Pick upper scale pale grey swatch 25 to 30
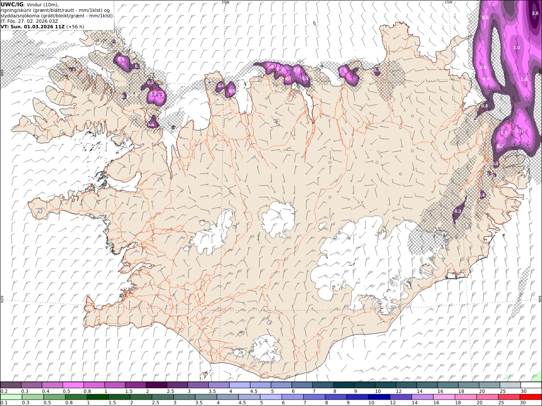Screen dimensions: 542x406 click(x=510, y=385)
